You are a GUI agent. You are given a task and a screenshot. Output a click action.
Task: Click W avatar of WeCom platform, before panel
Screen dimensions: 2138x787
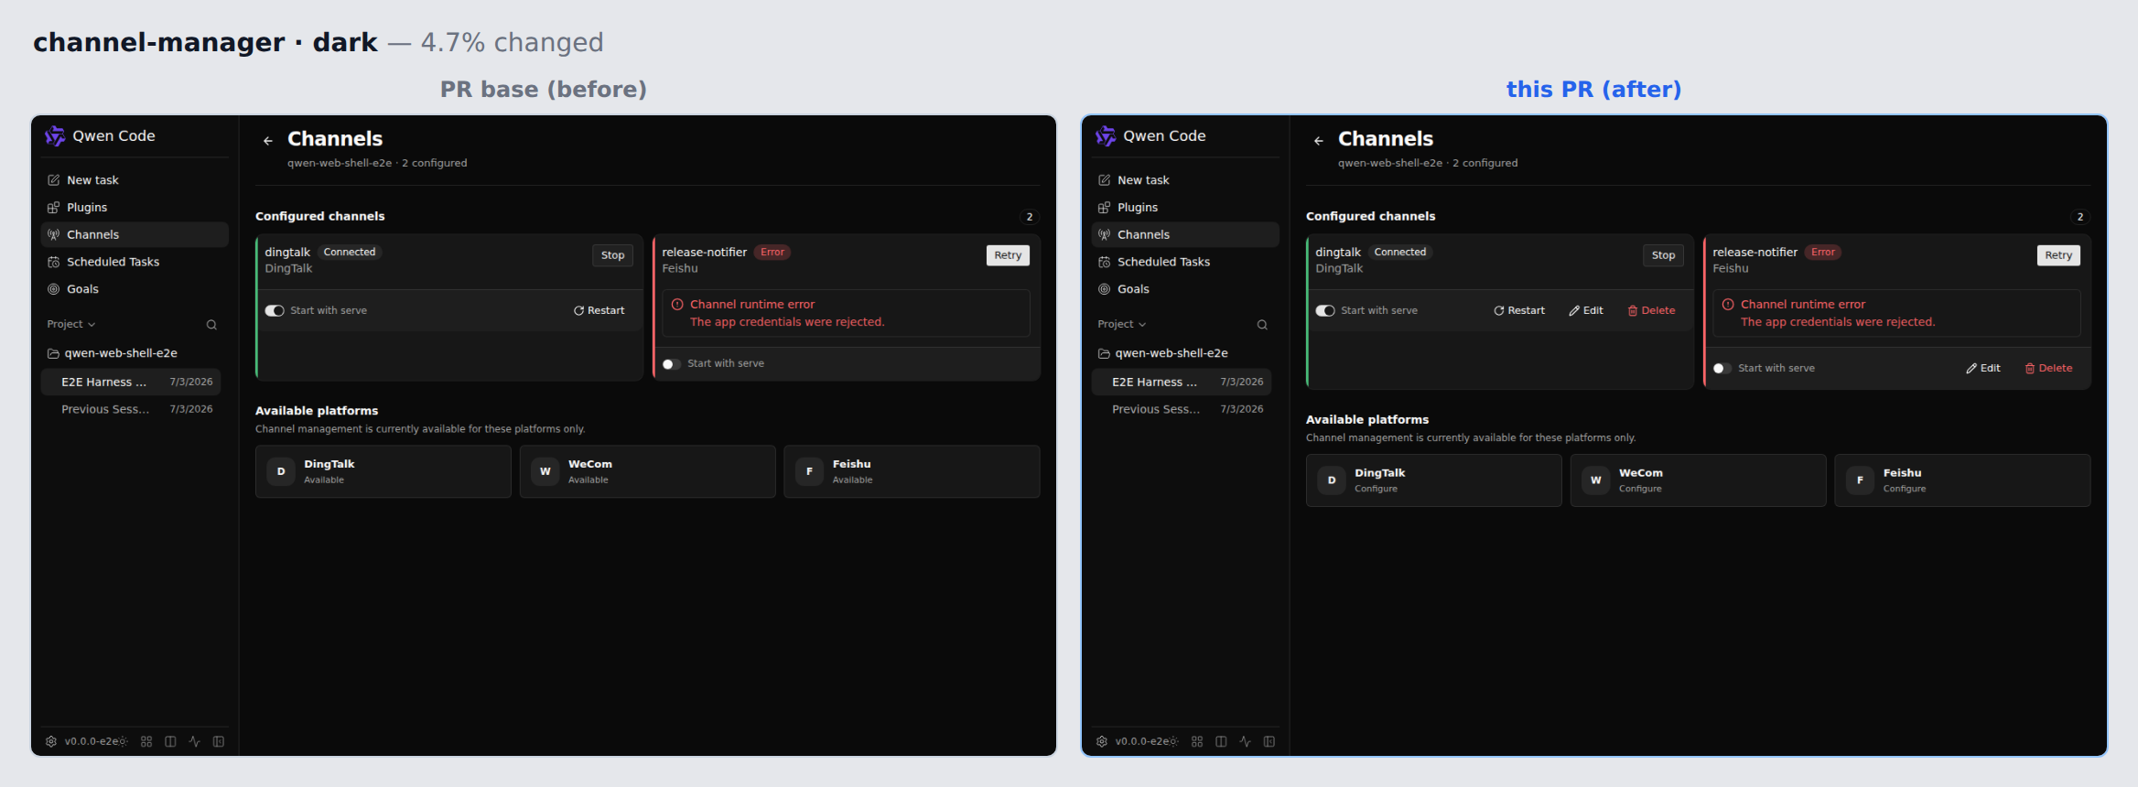tap(545, 471)
